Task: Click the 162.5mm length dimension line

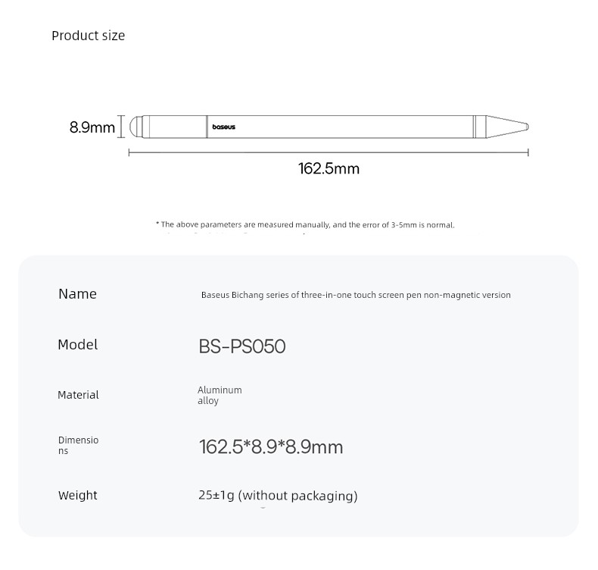Action: [329, 152]
